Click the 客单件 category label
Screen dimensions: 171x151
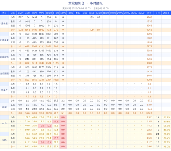tap(4, 90)
